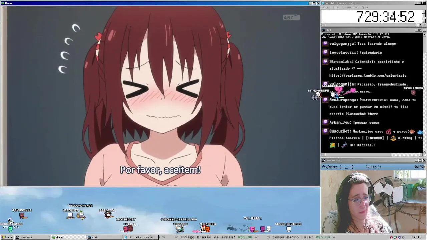This screenshot has height=240, width=427.
Task: Open the Editar menu in Bloco de notas
Action: click(336, 7)
